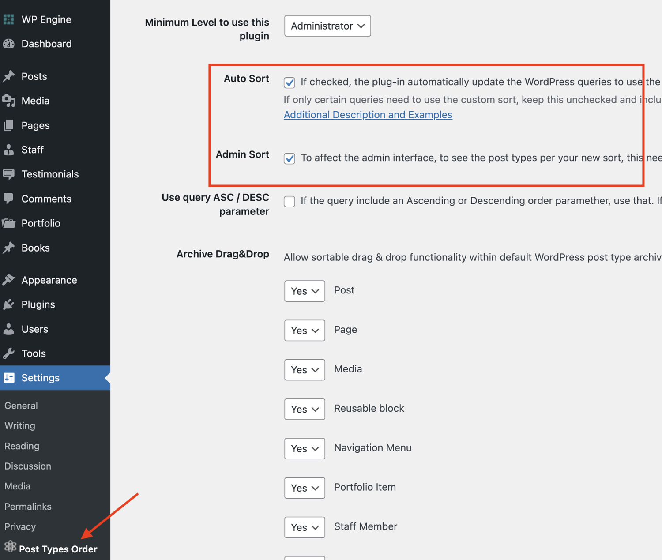Click the 'Auto Sort' label text
The image size is (662, 560).
click(246, 79)
